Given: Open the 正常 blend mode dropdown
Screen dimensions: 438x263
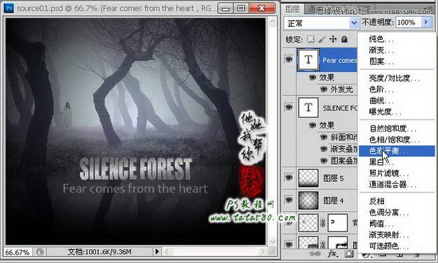Looking at the screenshot, I should (322, 23).
